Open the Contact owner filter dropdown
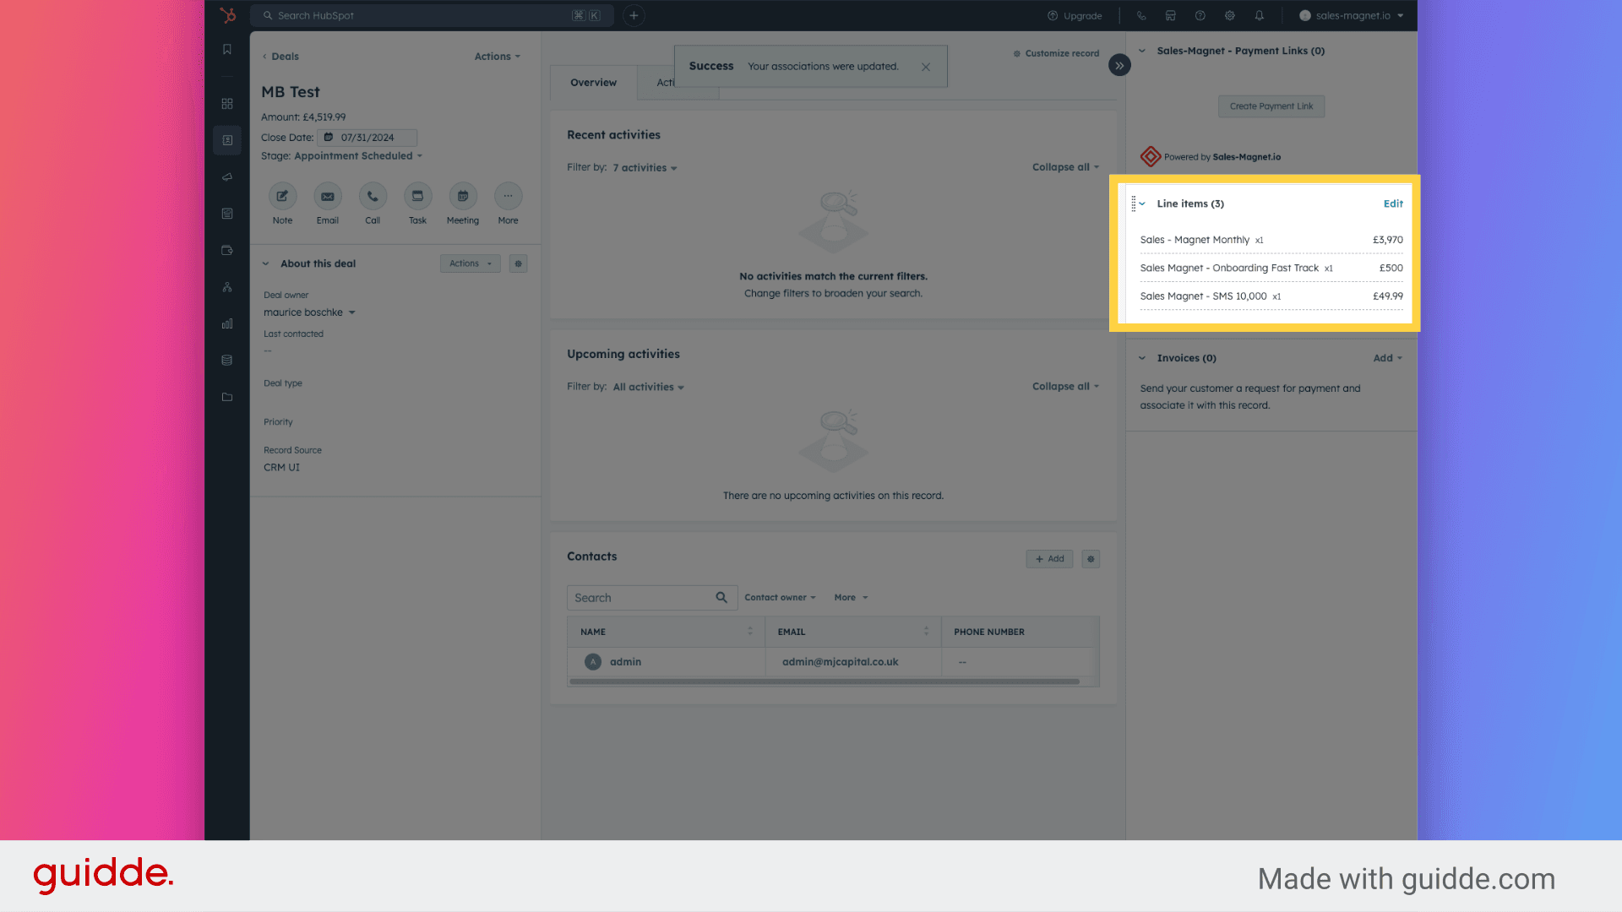The image size is (1622, 912). (x=781, y=598)
